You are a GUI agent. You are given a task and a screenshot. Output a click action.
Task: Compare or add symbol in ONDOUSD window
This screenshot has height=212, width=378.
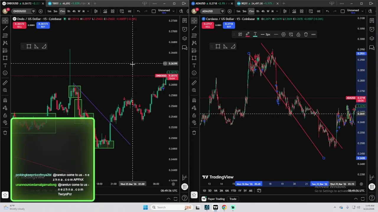click(x=40, y=11)
